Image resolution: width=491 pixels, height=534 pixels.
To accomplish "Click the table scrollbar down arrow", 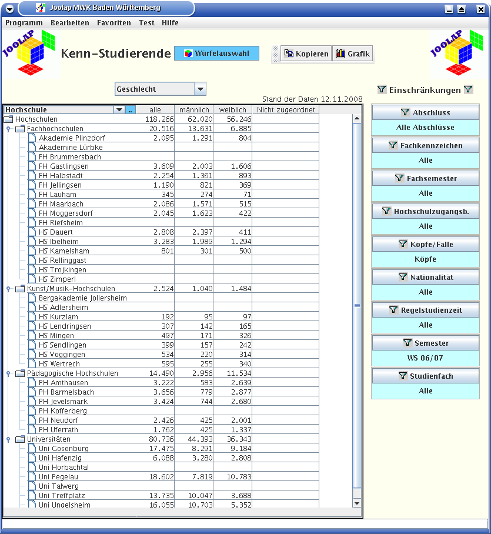I will click(x=356, y=503).
